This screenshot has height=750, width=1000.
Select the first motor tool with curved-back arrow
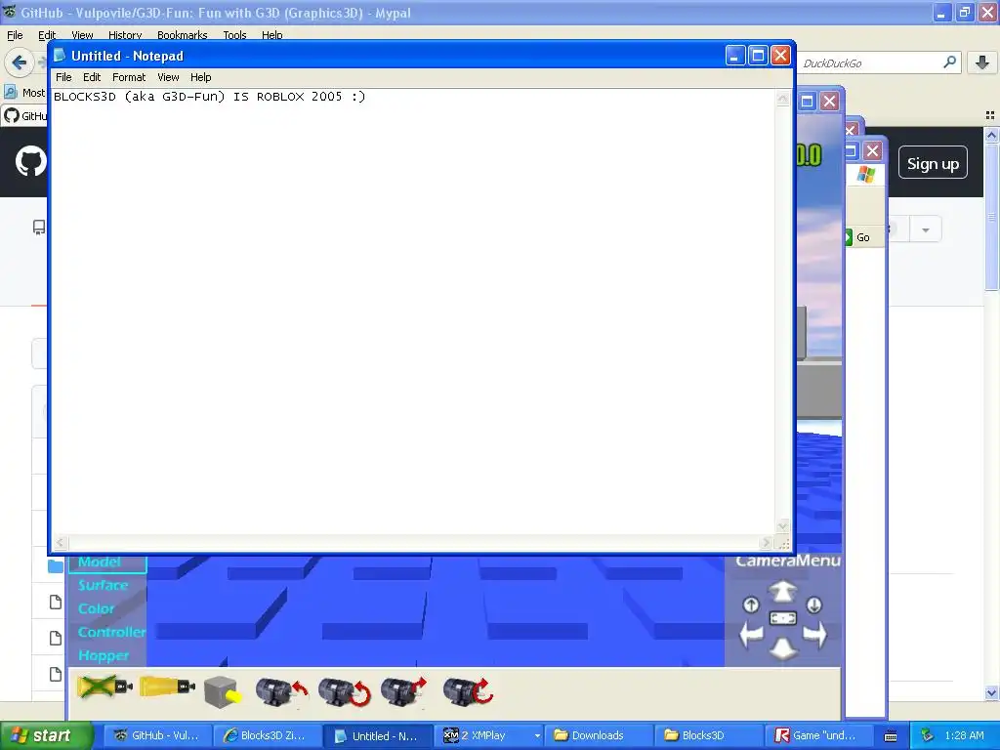[281, 692]
